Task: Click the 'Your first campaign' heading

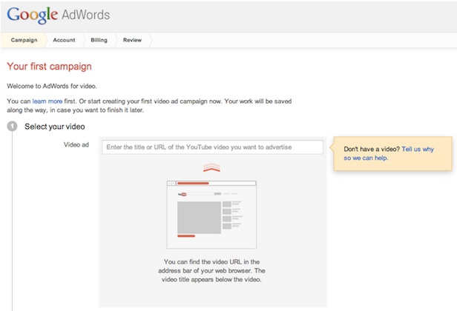Action: pos(49,67)
